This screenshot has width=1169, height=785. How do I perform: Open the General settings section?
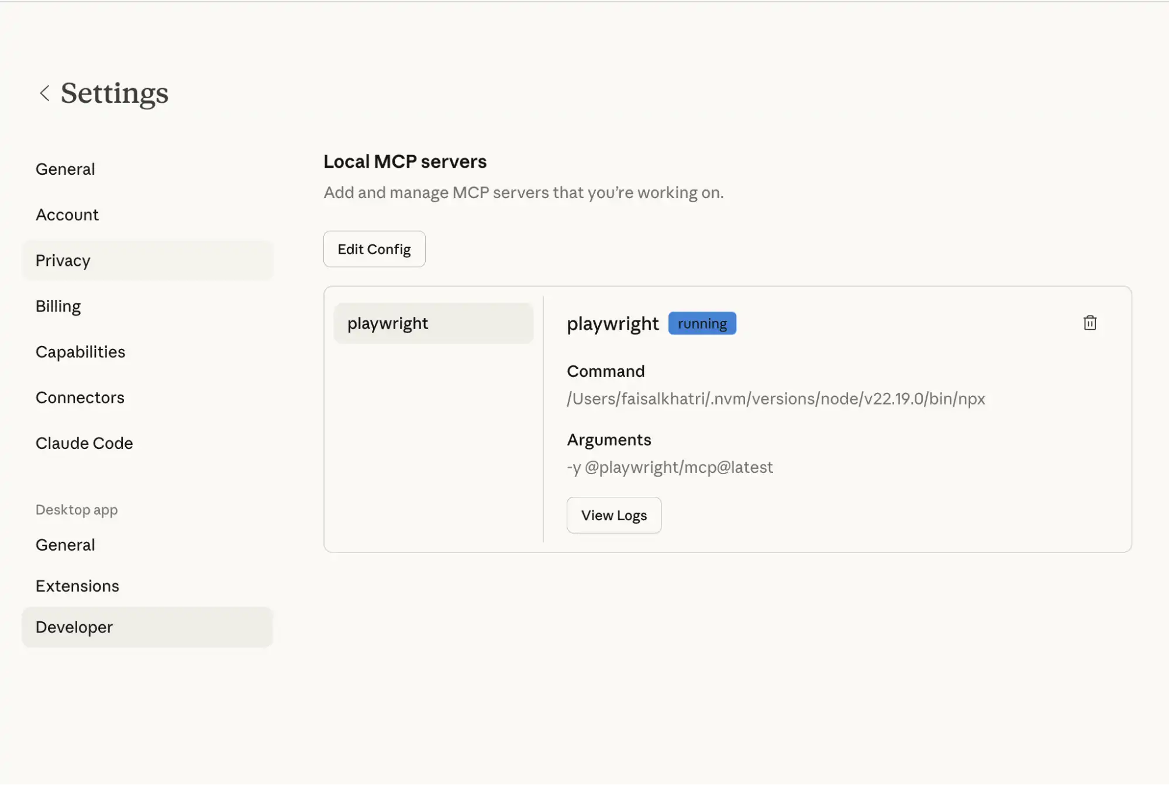click(65, 169)
